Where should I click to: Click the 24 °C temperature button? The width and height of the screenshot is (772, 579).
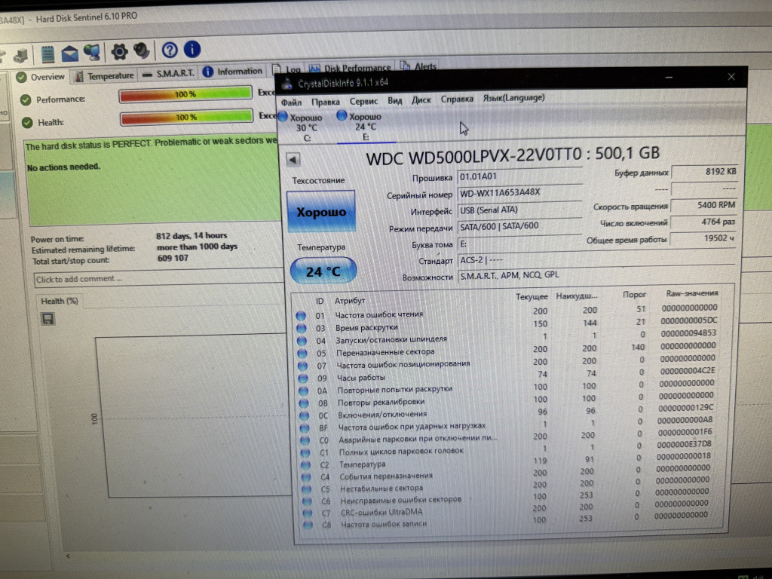point(323,271)
